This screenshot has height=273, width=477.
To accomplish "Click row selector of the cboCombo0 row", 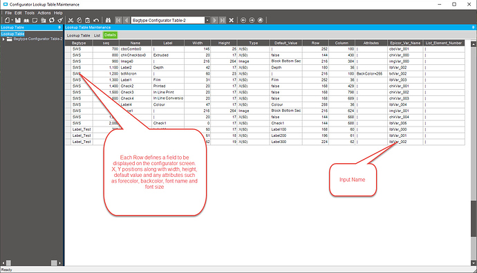I will [68, 49].
